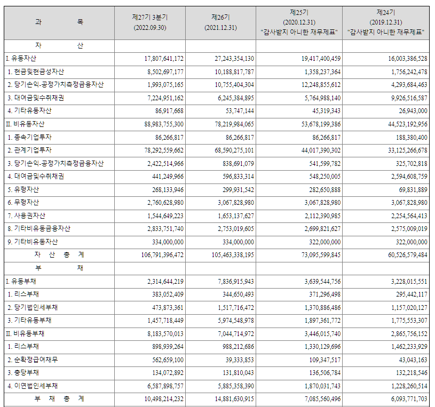The image size is (435, 407).
Task: Click the 3. 기타유동부채 label
Action: 29,321
